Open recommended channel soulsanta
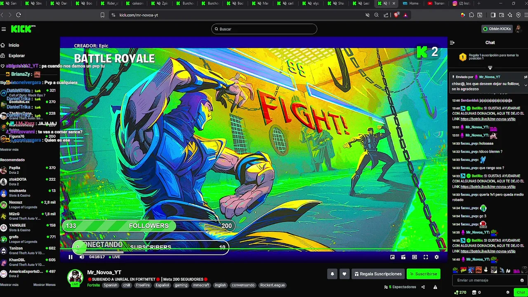The image size is (528, 297). click(28, 193)
